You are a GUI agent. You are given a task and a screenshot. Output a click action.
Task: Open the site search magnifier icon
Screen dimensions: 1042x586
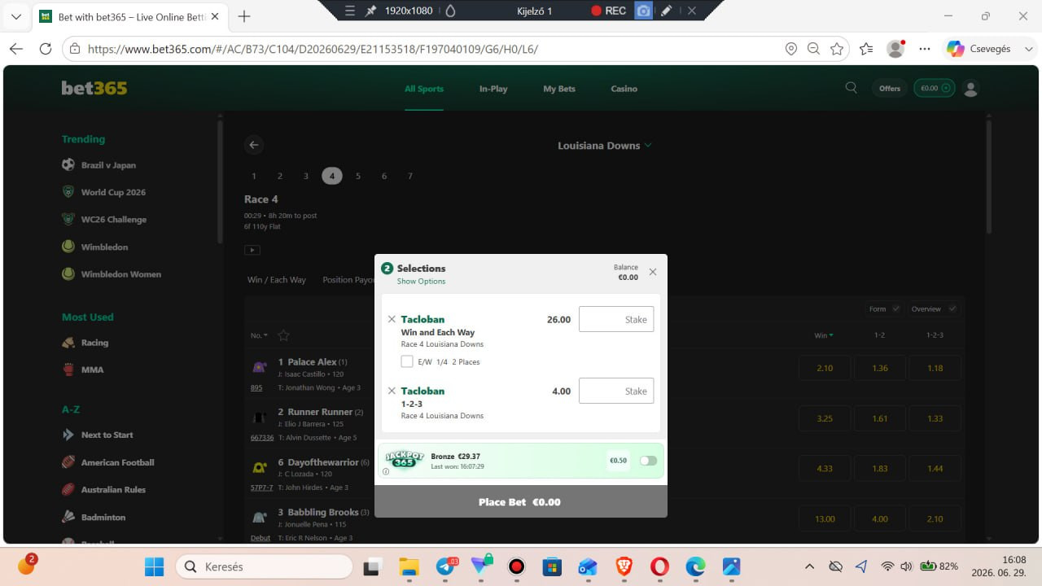pyautogui.click(x=852, y=88)
